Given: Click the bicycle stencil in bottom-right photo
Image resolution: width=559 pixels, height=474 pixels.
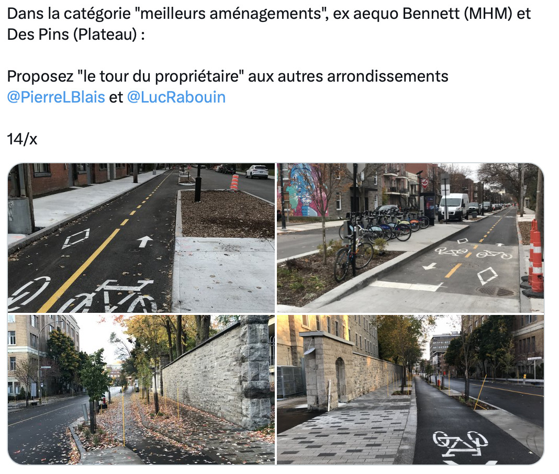Looking at the screenshot, I should (461, 443).
